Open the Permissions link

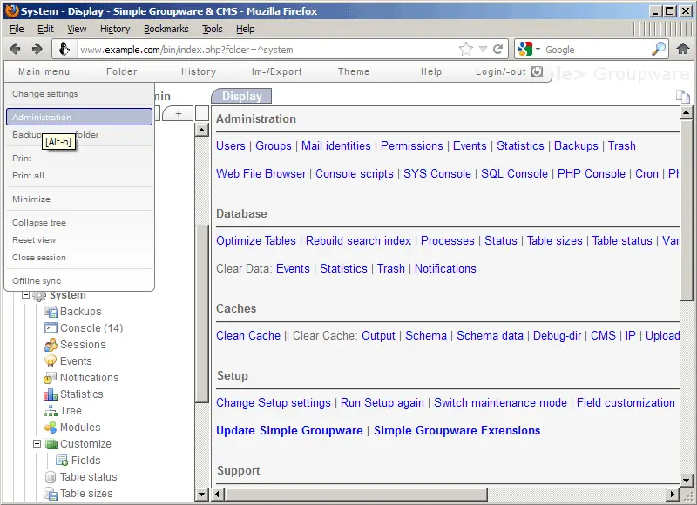point(411,145)
